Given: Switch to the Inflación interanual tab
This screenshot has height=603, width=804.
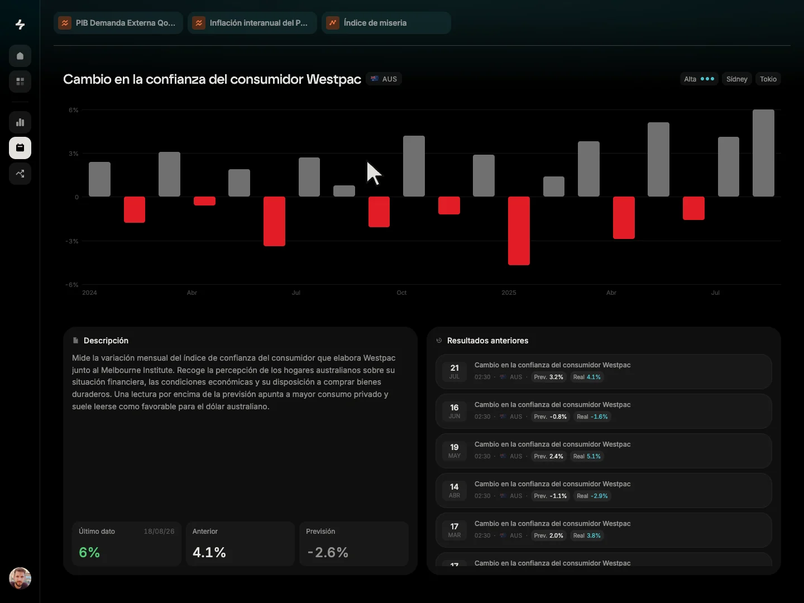Looking at the screenshot, I should click(252, 23).
